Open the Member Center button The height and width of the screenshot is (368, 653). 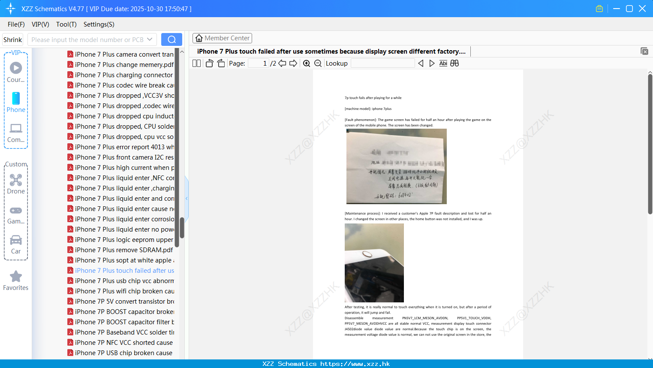[222, 38]
